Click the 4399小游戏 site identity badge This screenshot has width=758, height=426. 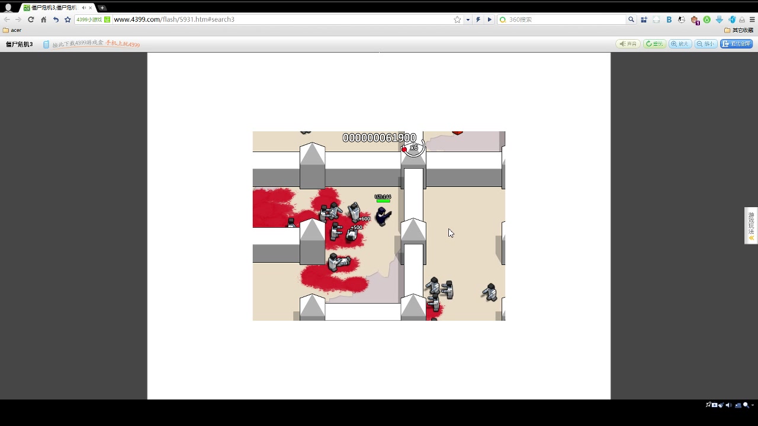93,20
